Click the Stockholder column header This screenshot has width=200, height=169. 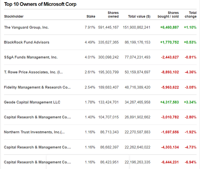[x=14, y=17]
